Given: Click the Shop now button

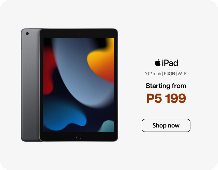Looking at the screenshot, I should pos(166,125).
